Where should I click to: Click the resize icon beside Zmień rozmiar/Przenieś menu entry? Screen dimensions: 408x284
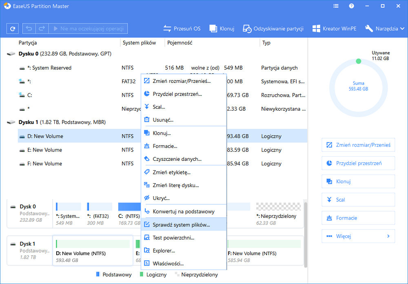point(147,81)
